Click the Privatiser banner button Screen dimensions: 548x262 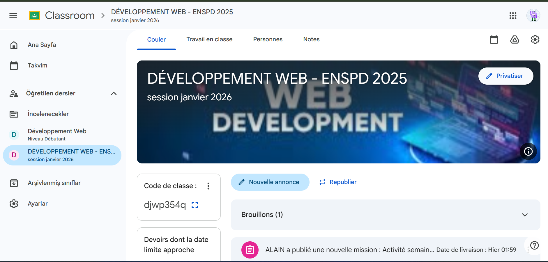coord(505,76)
